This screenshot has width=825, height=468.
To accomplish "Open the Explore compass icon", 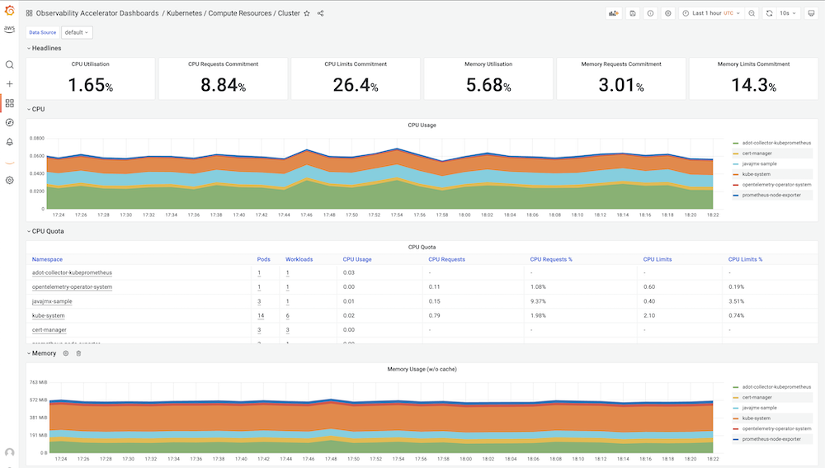I will [x=9, y=123].
